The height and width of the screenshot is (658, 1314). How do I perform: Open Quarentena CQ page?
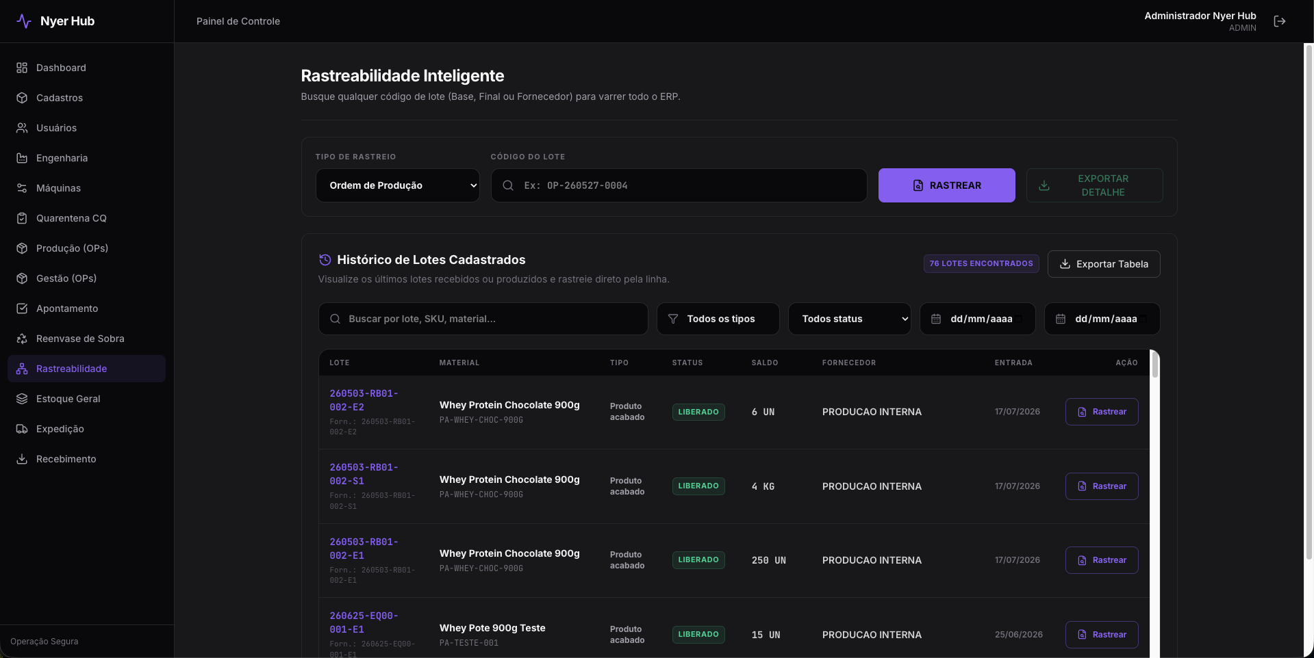pos(86,218)
